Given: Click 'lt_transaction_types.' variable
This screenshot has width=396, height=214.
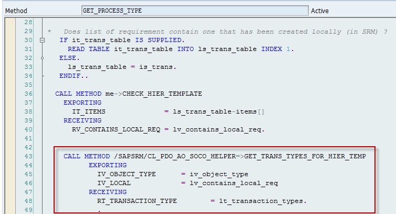Looking at the screenshot, I should point(263,201).
